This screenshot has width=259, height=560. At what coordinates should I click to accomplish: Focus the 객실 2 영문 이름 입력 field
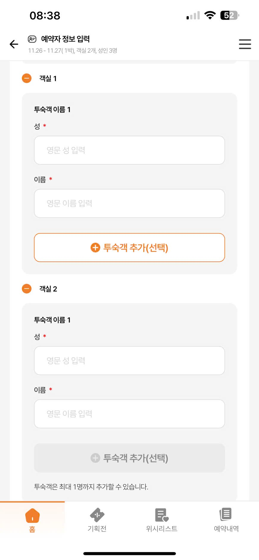click(129, 414)
